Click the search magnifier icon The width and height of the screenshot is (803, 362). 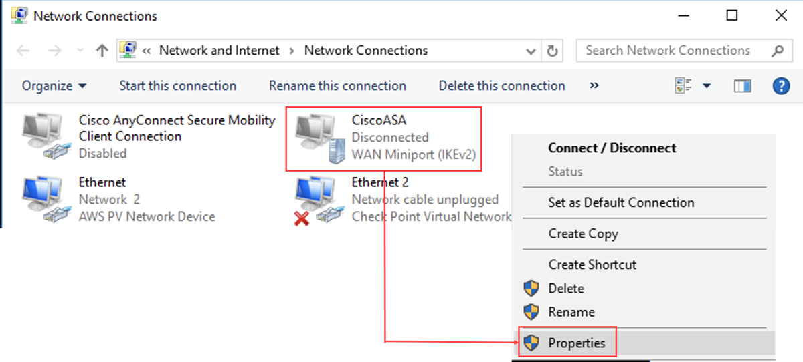[777, 51]
